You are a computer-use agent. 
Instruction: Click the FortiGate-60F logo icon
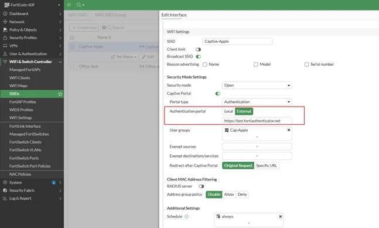coord(6,5)
